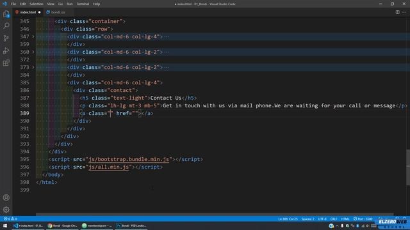
Task: Click the horizontal scrollbar at editor bottom
Action: [215, 215]
